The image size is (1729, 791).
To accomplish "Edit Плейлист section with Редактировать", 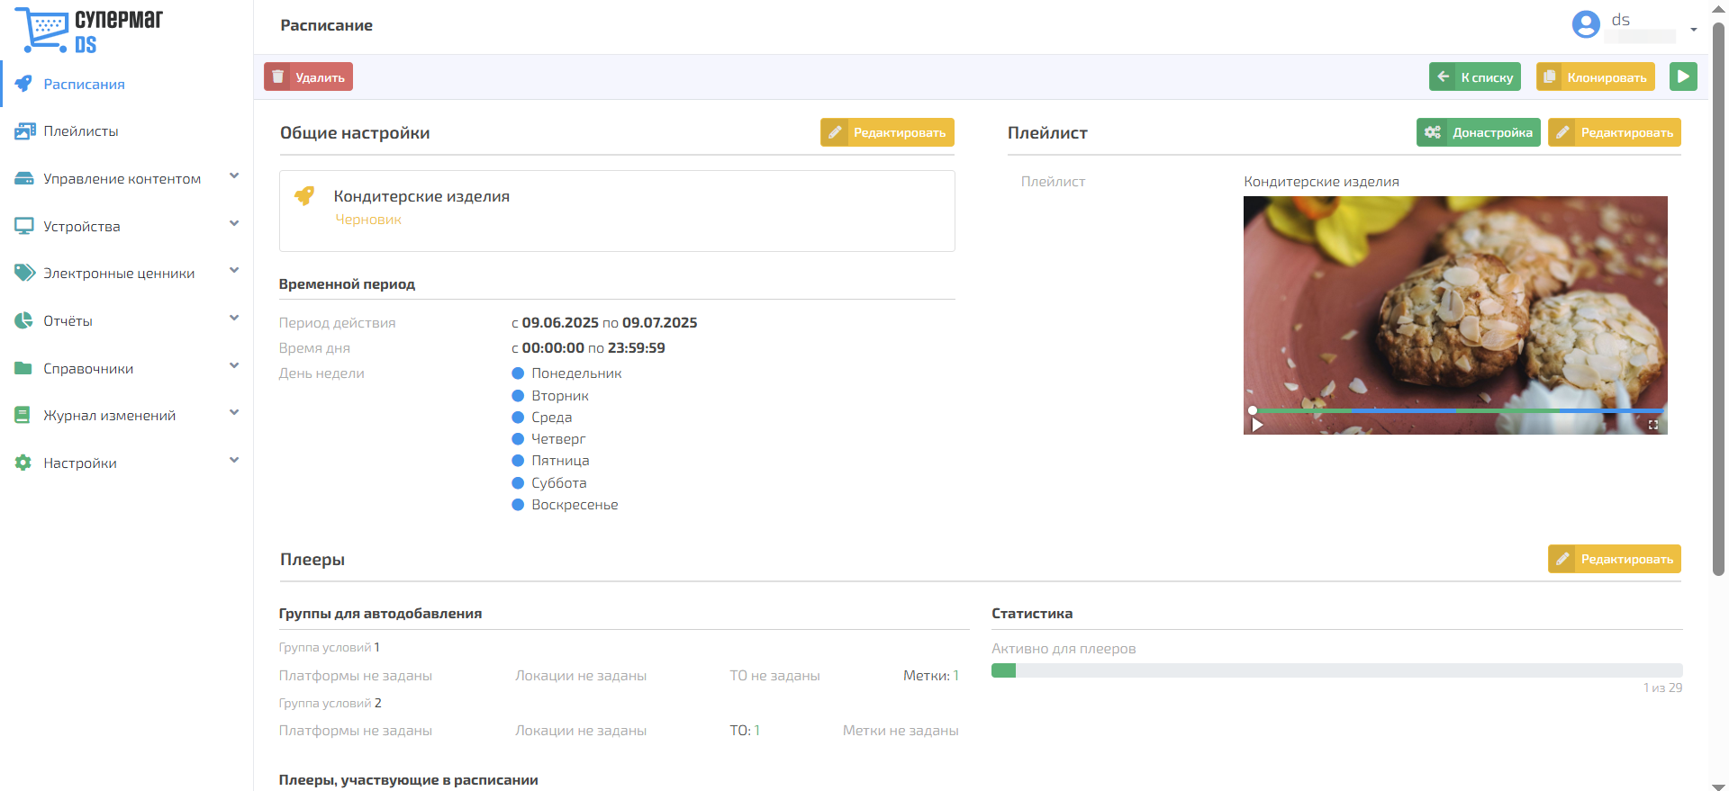I will (x=1615, y=132).
